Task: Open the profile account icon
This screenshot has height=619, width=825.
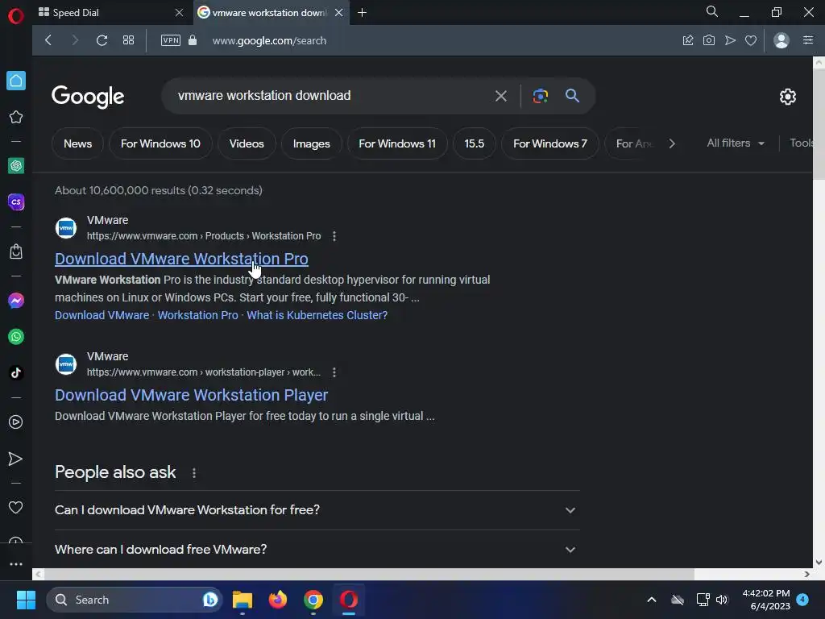Action: (x=781, y=40)
